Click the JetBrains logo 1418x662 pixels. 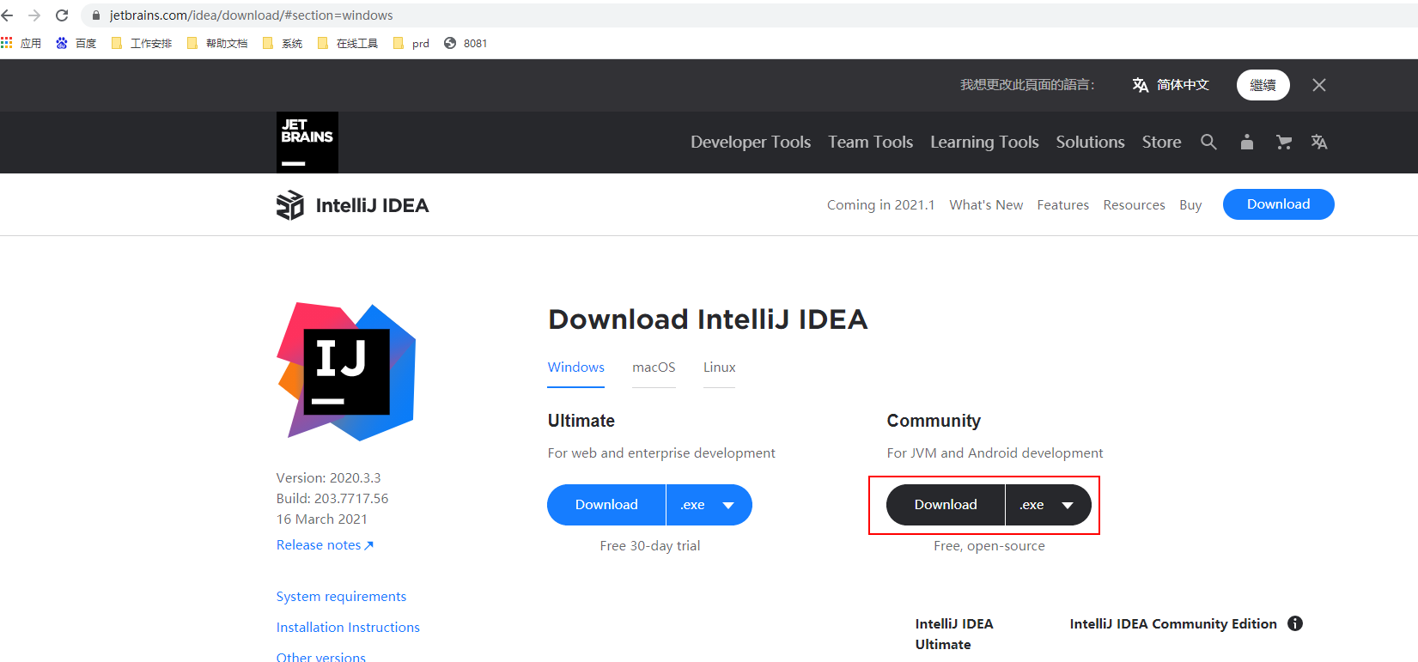point(307,143)
